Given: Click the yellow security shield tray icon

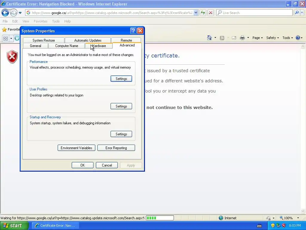Looking at the screenshot, I should (x=273, y=226).
